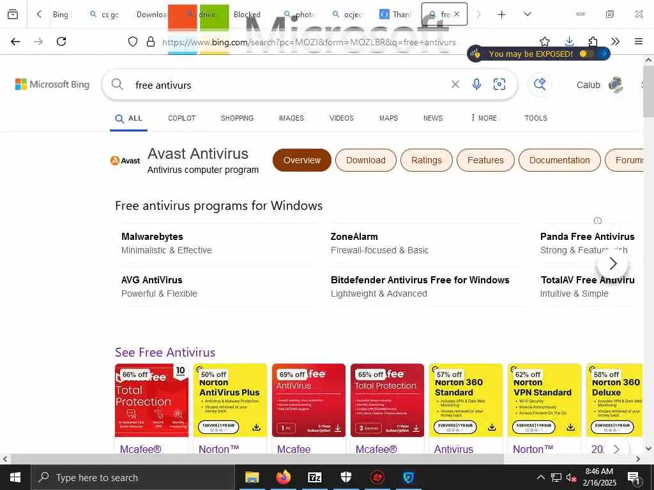This screenshot has width=654, height=490.
Task: Click the Microsoft Bing logo
Action: click(52, 85)
